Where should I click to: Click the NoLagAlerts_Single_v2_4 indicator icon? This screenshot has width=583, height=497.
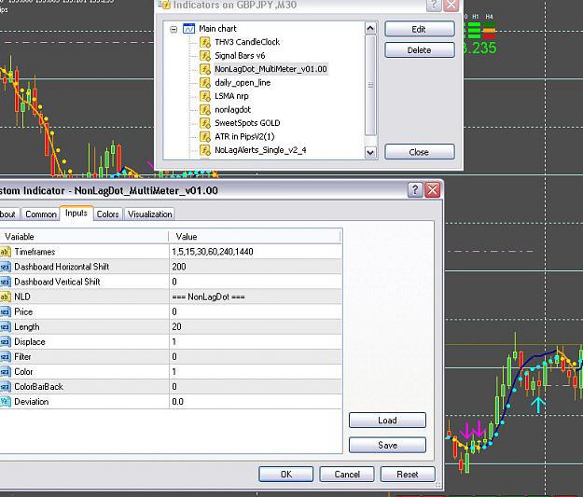tap(205, 150)
